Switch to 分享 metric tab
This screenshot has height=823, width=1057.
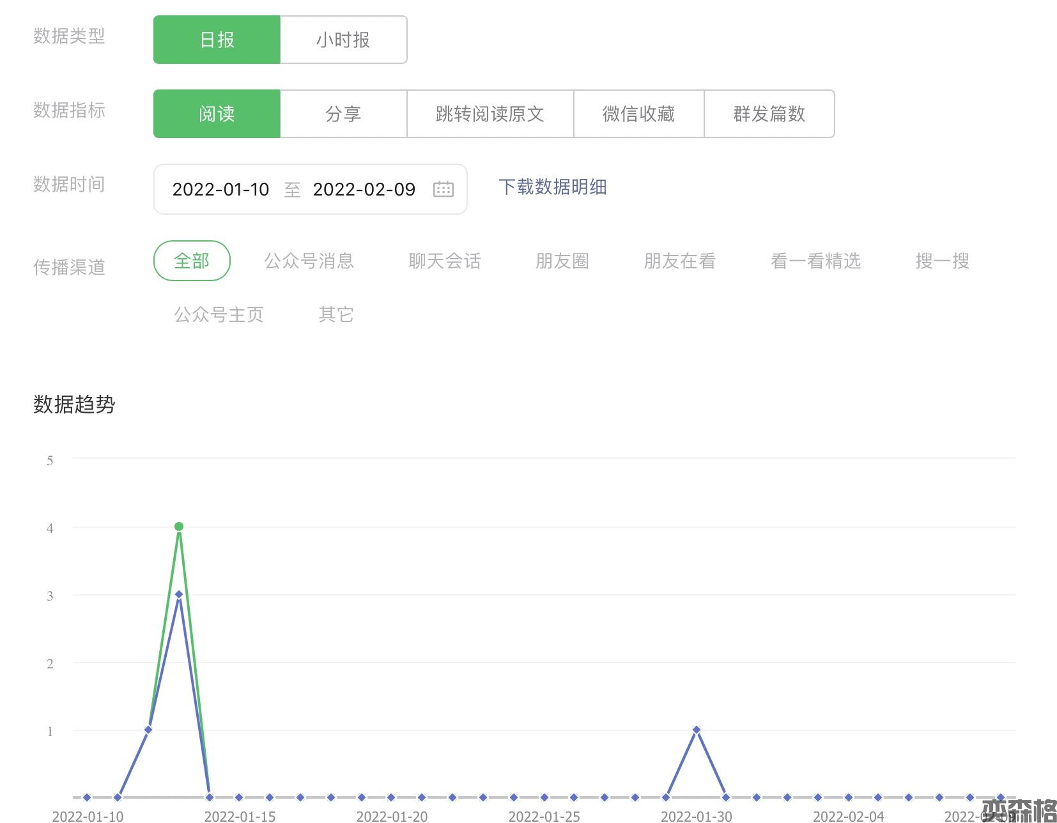[343, 114]
